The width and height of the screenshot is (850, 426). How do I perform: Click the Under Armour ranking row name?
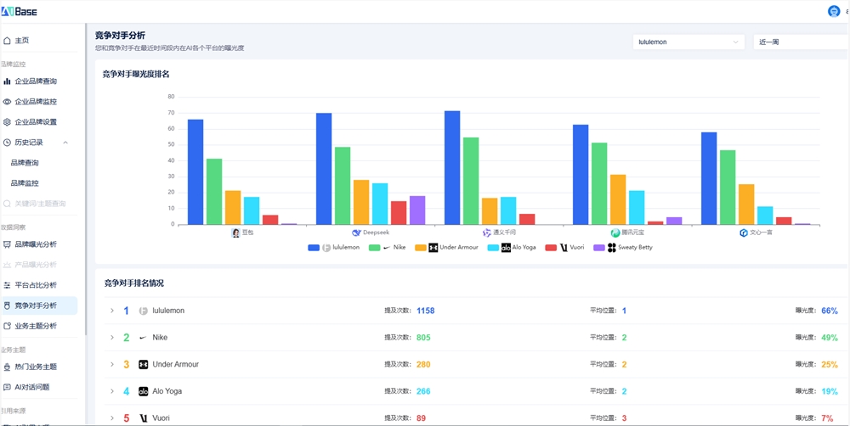pyautogui.click(x=175, y=365)
